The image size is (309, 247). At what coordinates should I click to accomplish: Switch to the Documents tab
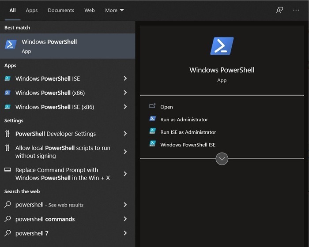coord(61,10)
